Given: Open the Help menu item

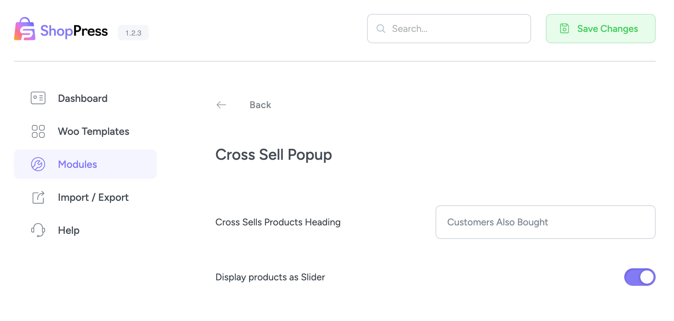Looking at the screenshot, I should point(69,230).
